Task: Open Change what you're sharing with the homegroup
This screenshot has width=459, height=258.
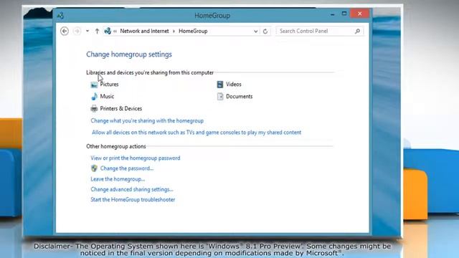Action: tap(147, 120)
